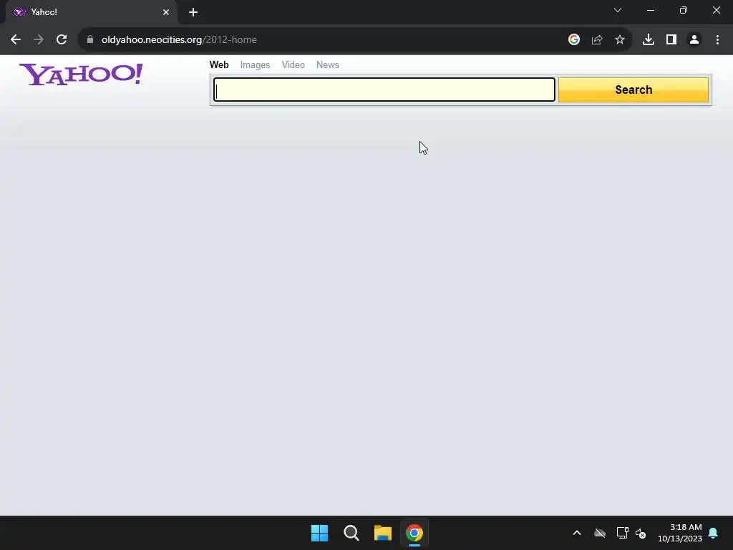This screenshot has height=550, width=733.
Task: Select the Yahoo! browser tab
Action: click(92, 12)
